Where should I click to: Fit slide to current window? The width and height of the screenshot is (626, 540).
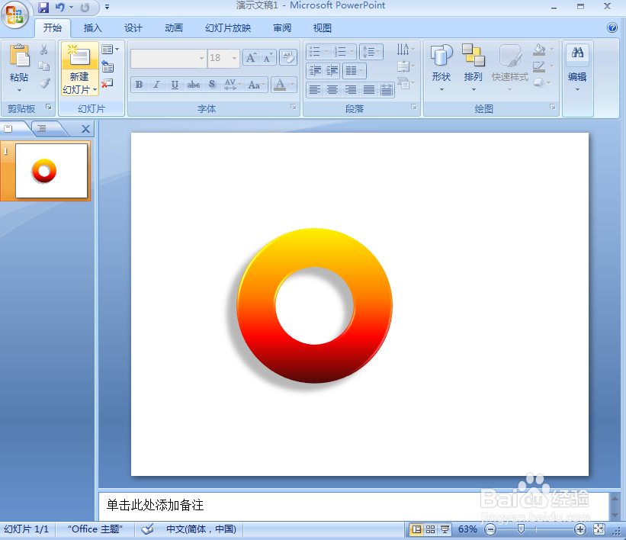(599, 529)
